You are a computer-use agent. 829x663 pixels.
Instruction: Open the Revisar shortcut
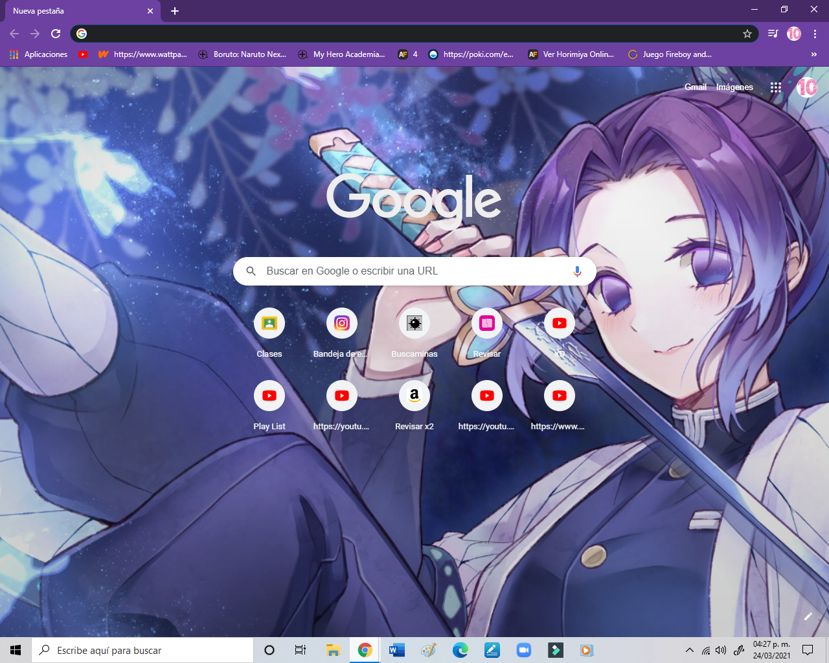[x=487, y=334]
